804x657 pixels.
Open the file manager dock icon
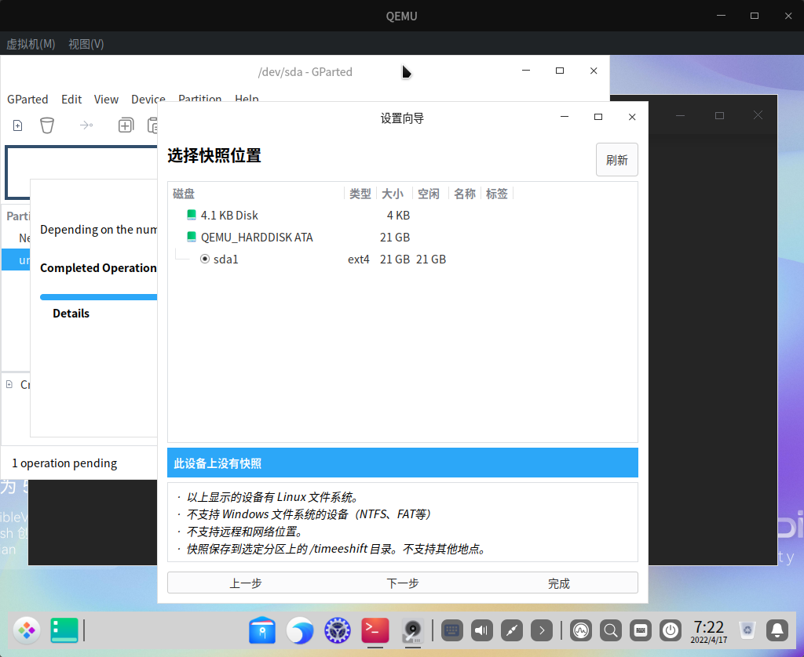pos(262,630)
